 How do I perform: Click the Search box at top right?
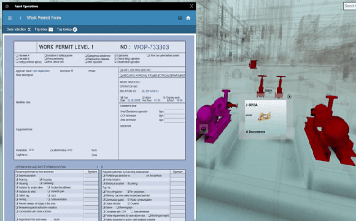point(350,6)
